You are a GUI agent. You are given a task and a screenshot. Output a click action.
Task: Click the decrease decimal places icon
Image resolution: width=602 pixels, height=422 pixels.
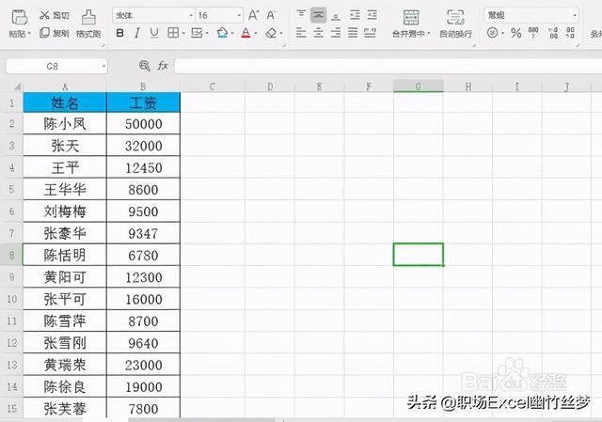571,33
